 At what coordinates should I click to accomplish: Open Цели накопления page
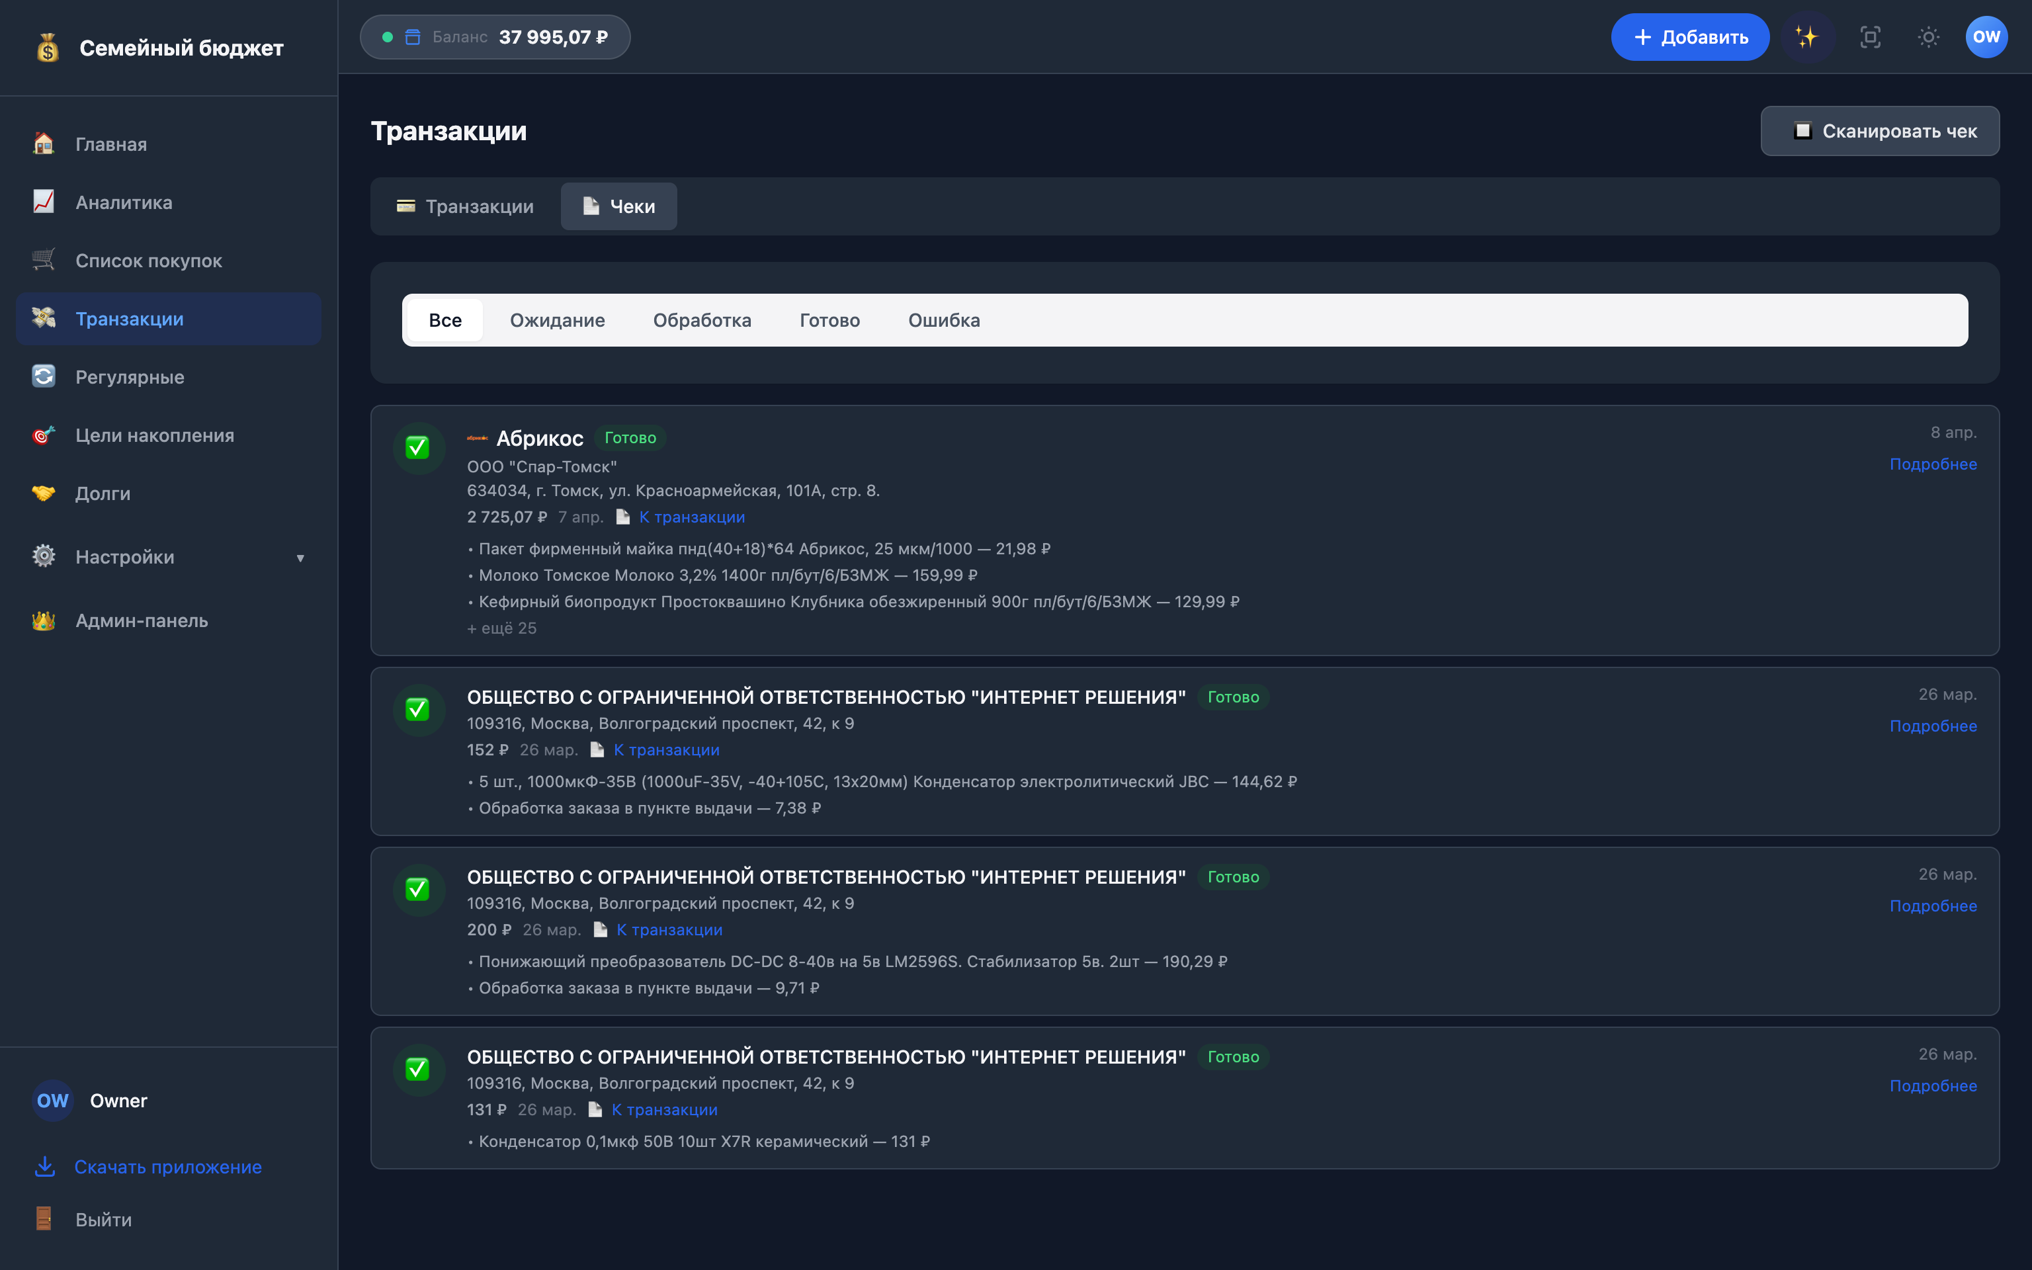169,435
